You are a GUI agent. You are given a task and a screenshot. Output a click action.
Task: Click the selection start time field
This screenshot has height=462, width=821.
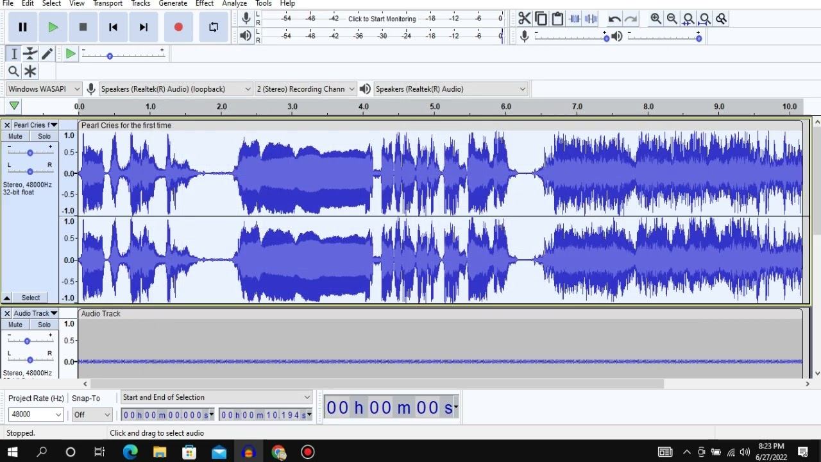tap(167, 415)
